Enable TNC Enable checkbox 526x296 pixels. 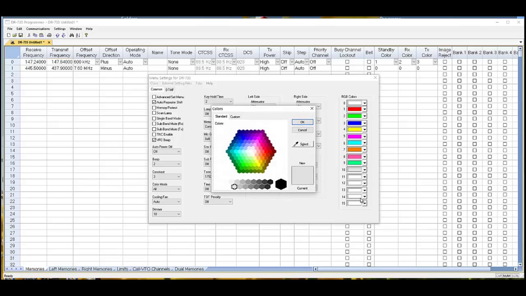(x=154, y=134)
